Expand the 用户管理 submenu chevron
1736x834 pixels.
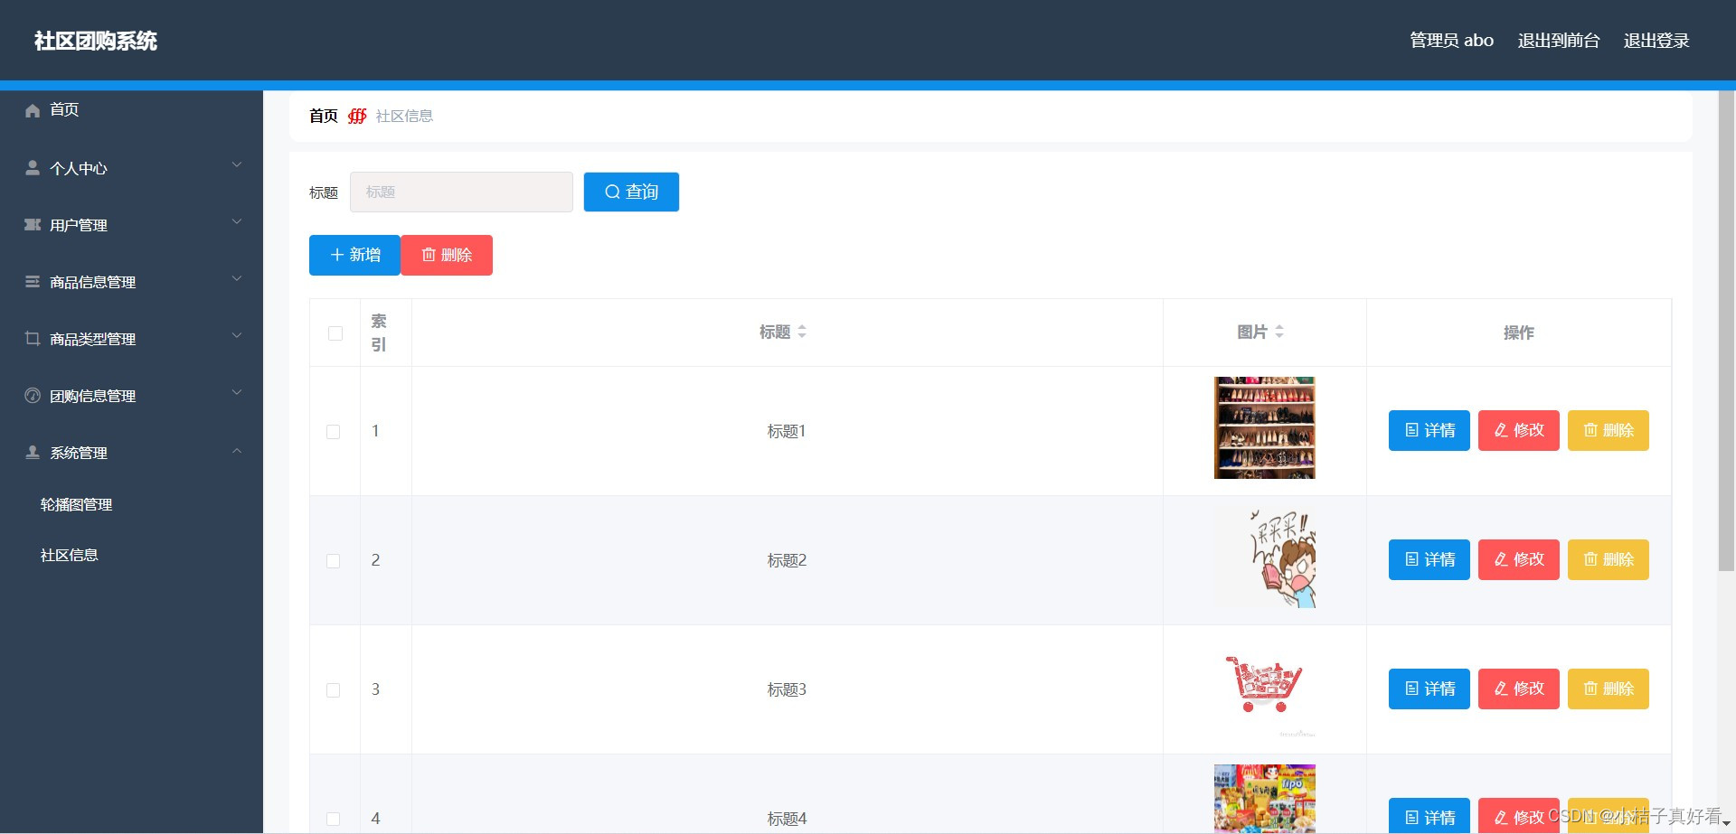[237, 222]
